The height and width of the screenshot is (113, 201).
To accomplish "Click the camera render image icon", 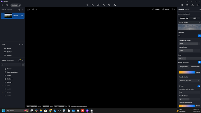I will pyautogui.click(x=187, y=5).
